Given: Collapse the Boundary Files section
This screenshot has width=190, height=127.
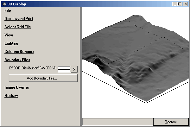Looking at the screenshot, I should click(17, 60).
